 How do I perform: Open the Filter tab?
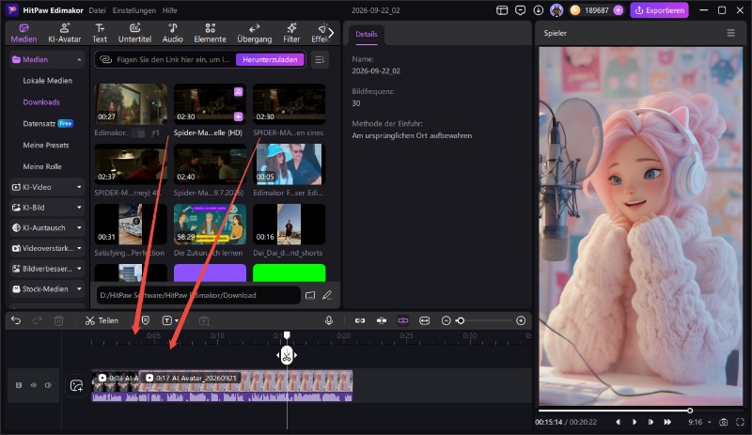pos(291,33)
